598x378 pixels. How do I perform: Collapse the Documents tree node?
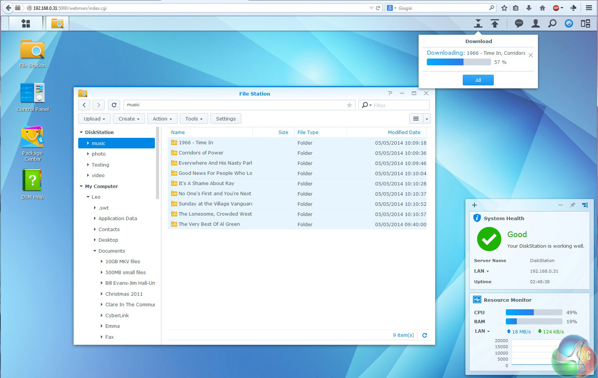(x=95, y=251)
